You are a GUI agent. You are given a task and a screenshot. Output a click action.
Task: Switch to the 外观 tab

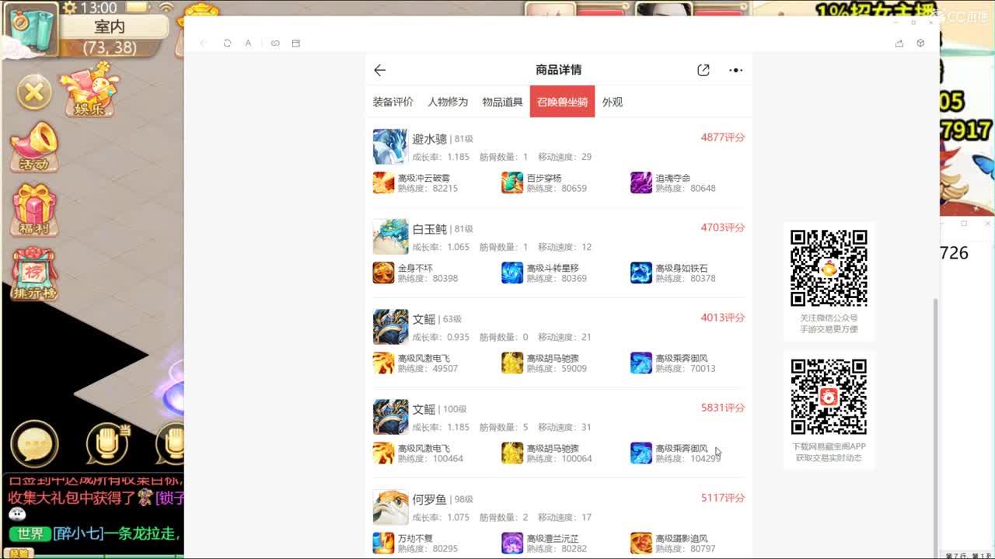[x=613, y=102]
